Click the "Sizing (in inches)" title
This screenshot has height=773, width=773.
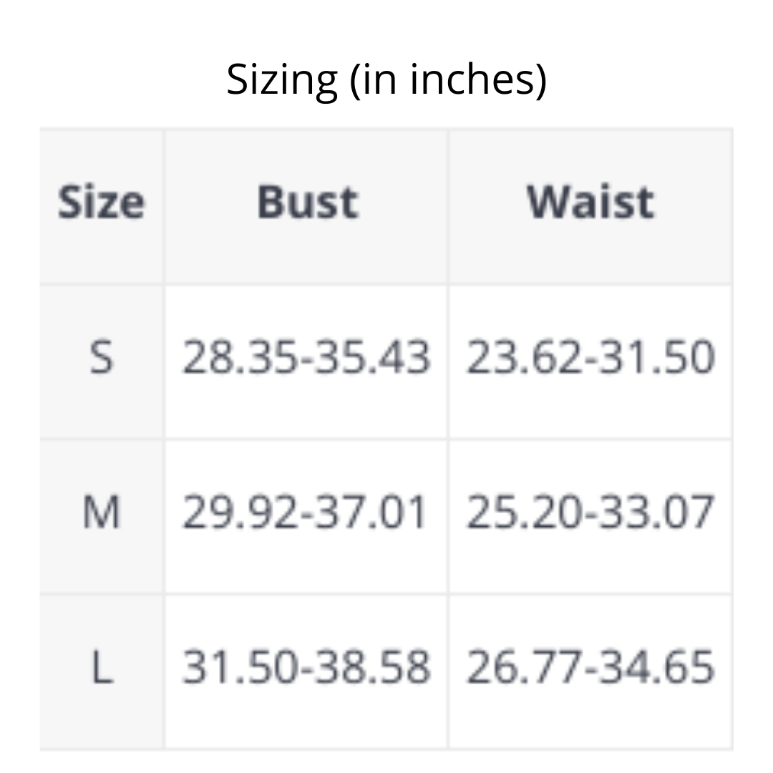[x=386, y=79]
